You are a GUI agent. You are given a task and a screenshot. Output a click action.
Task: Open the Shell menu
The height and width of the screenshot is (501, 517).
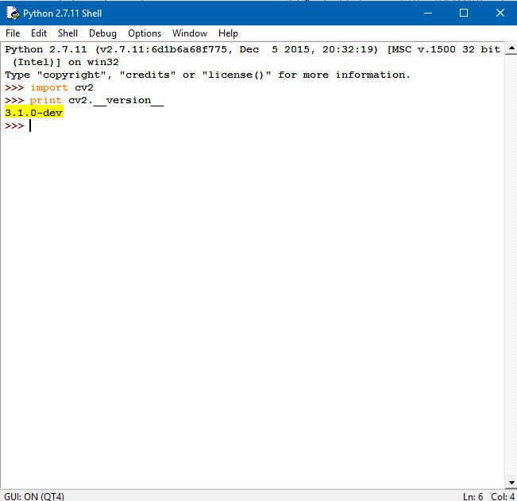[68, 33]
